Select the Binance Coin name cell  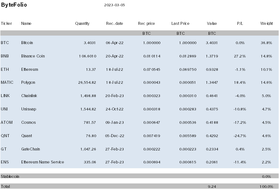coord(33,56)
